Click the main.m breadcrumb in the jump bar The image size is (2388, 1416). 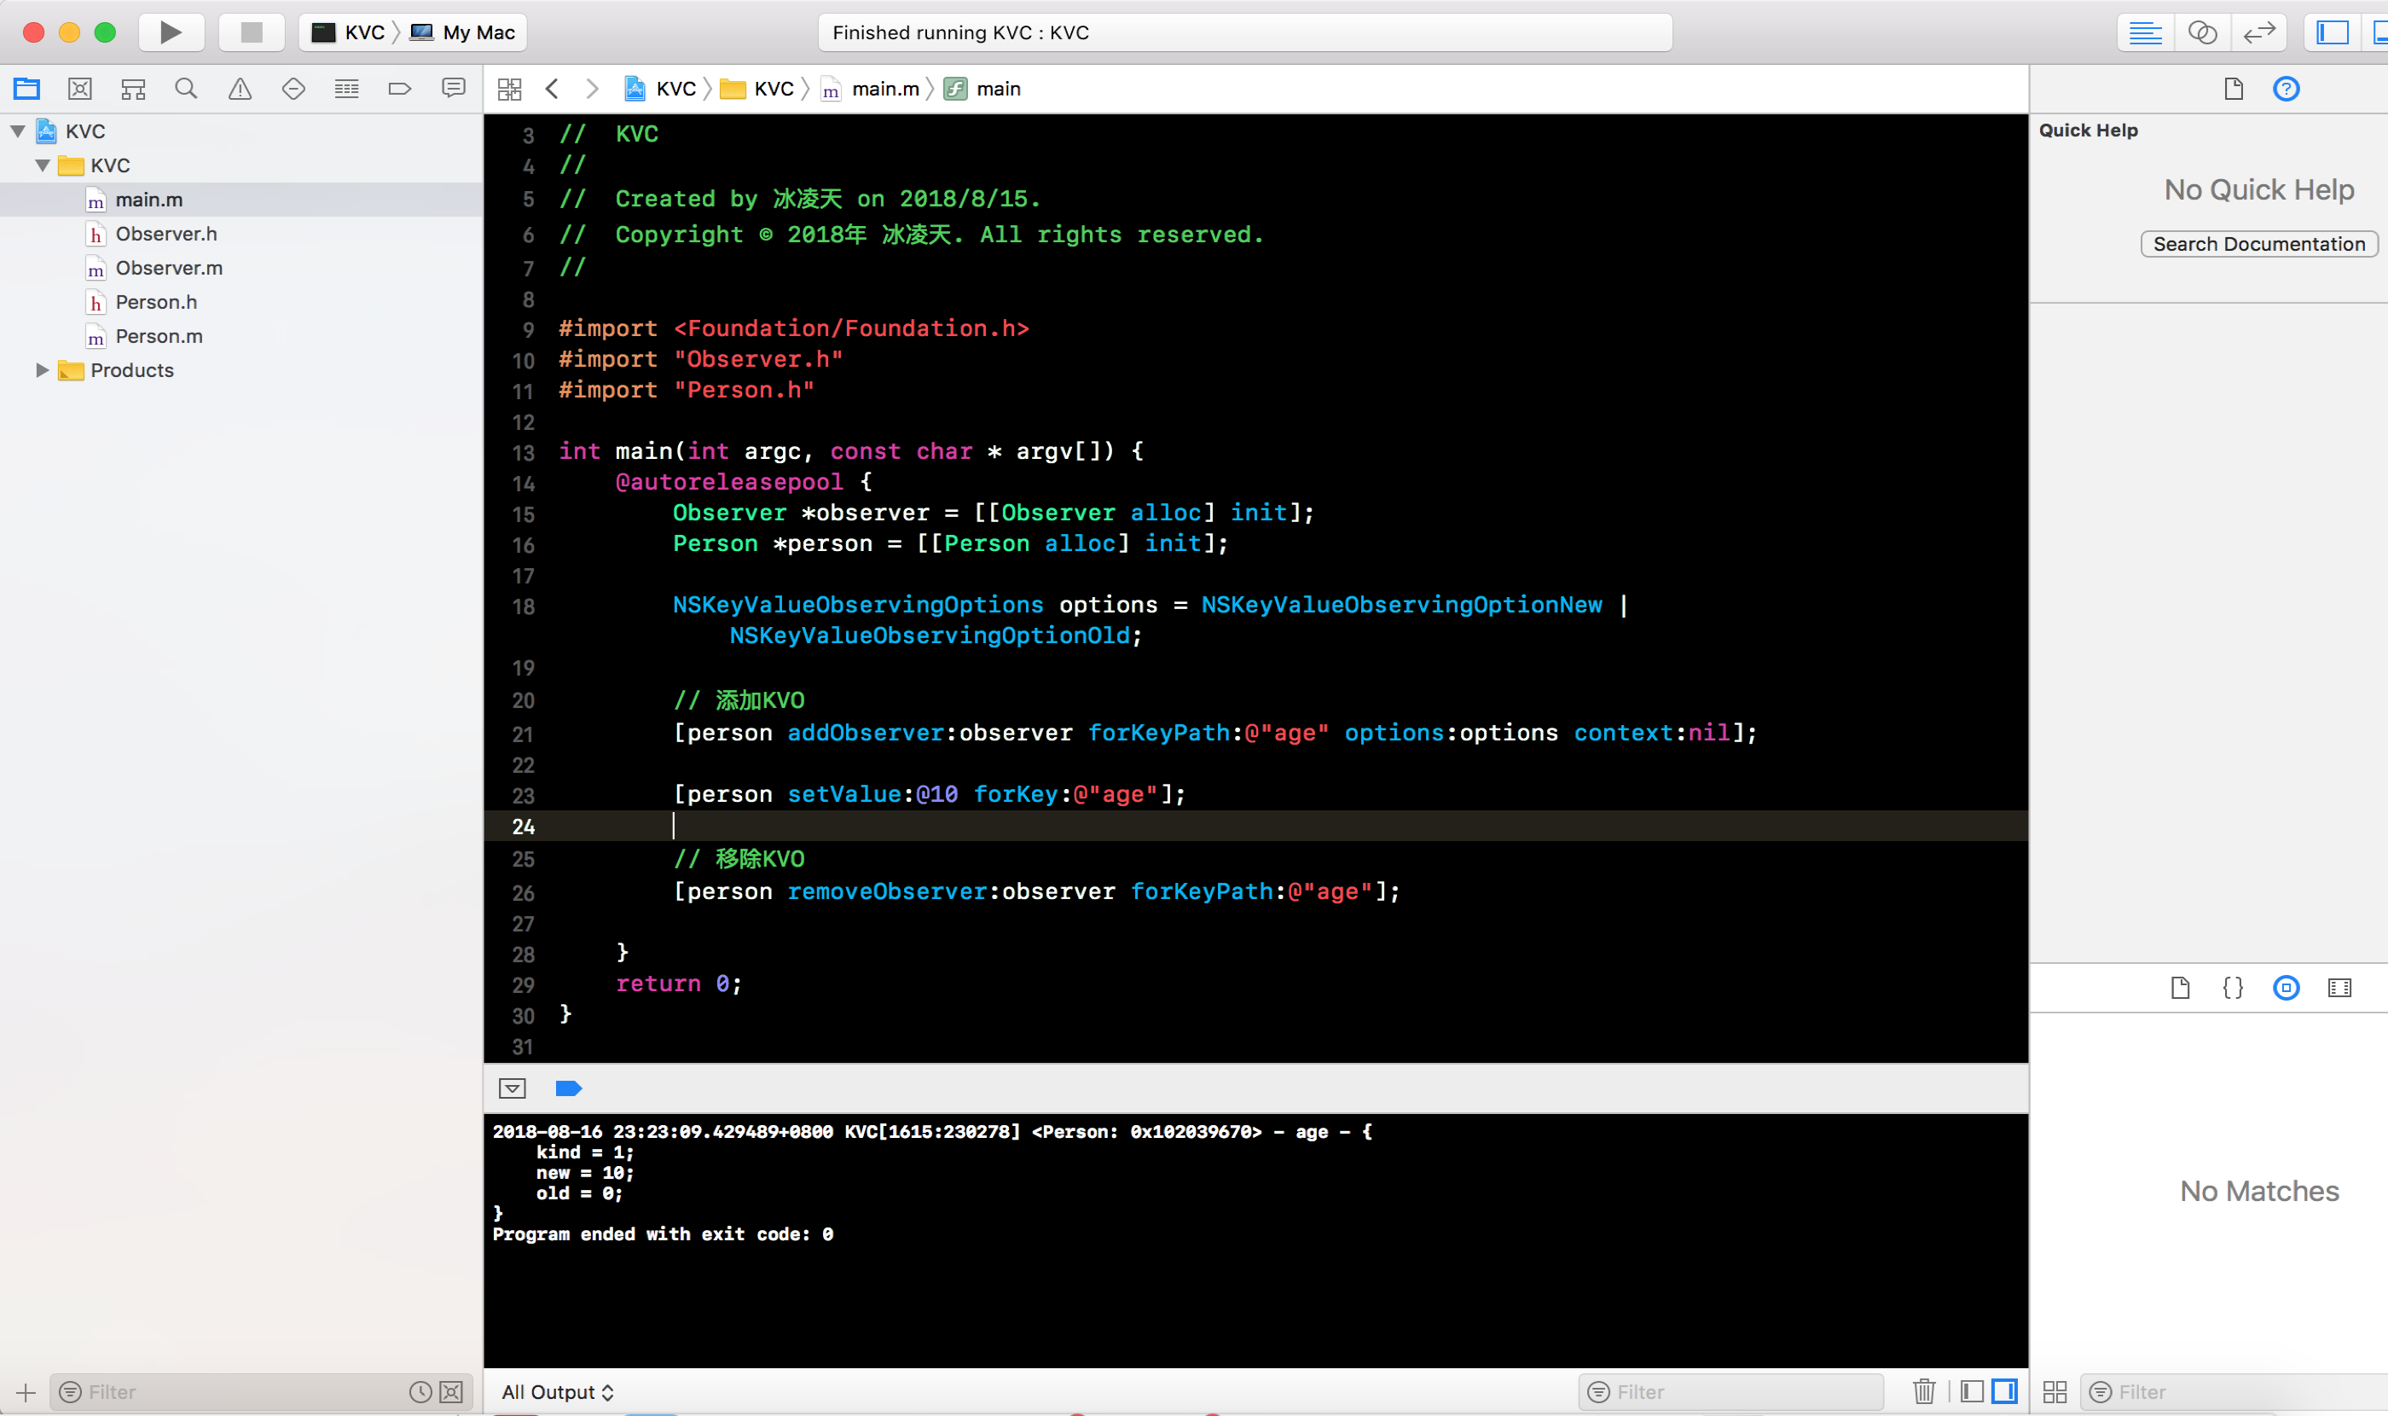[884, 89]
